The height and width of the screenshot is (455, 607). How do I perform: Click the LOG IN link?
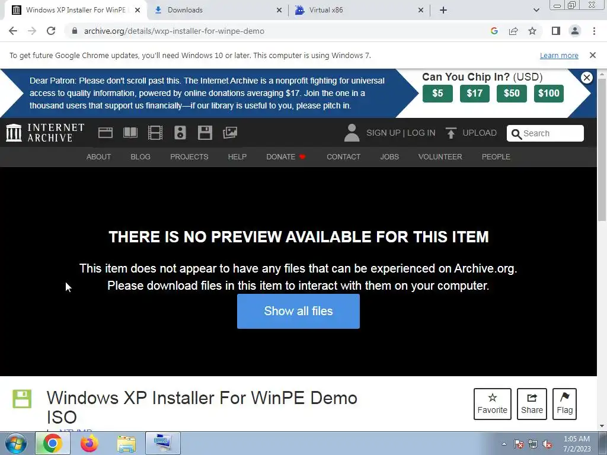(x=421, y=133)
